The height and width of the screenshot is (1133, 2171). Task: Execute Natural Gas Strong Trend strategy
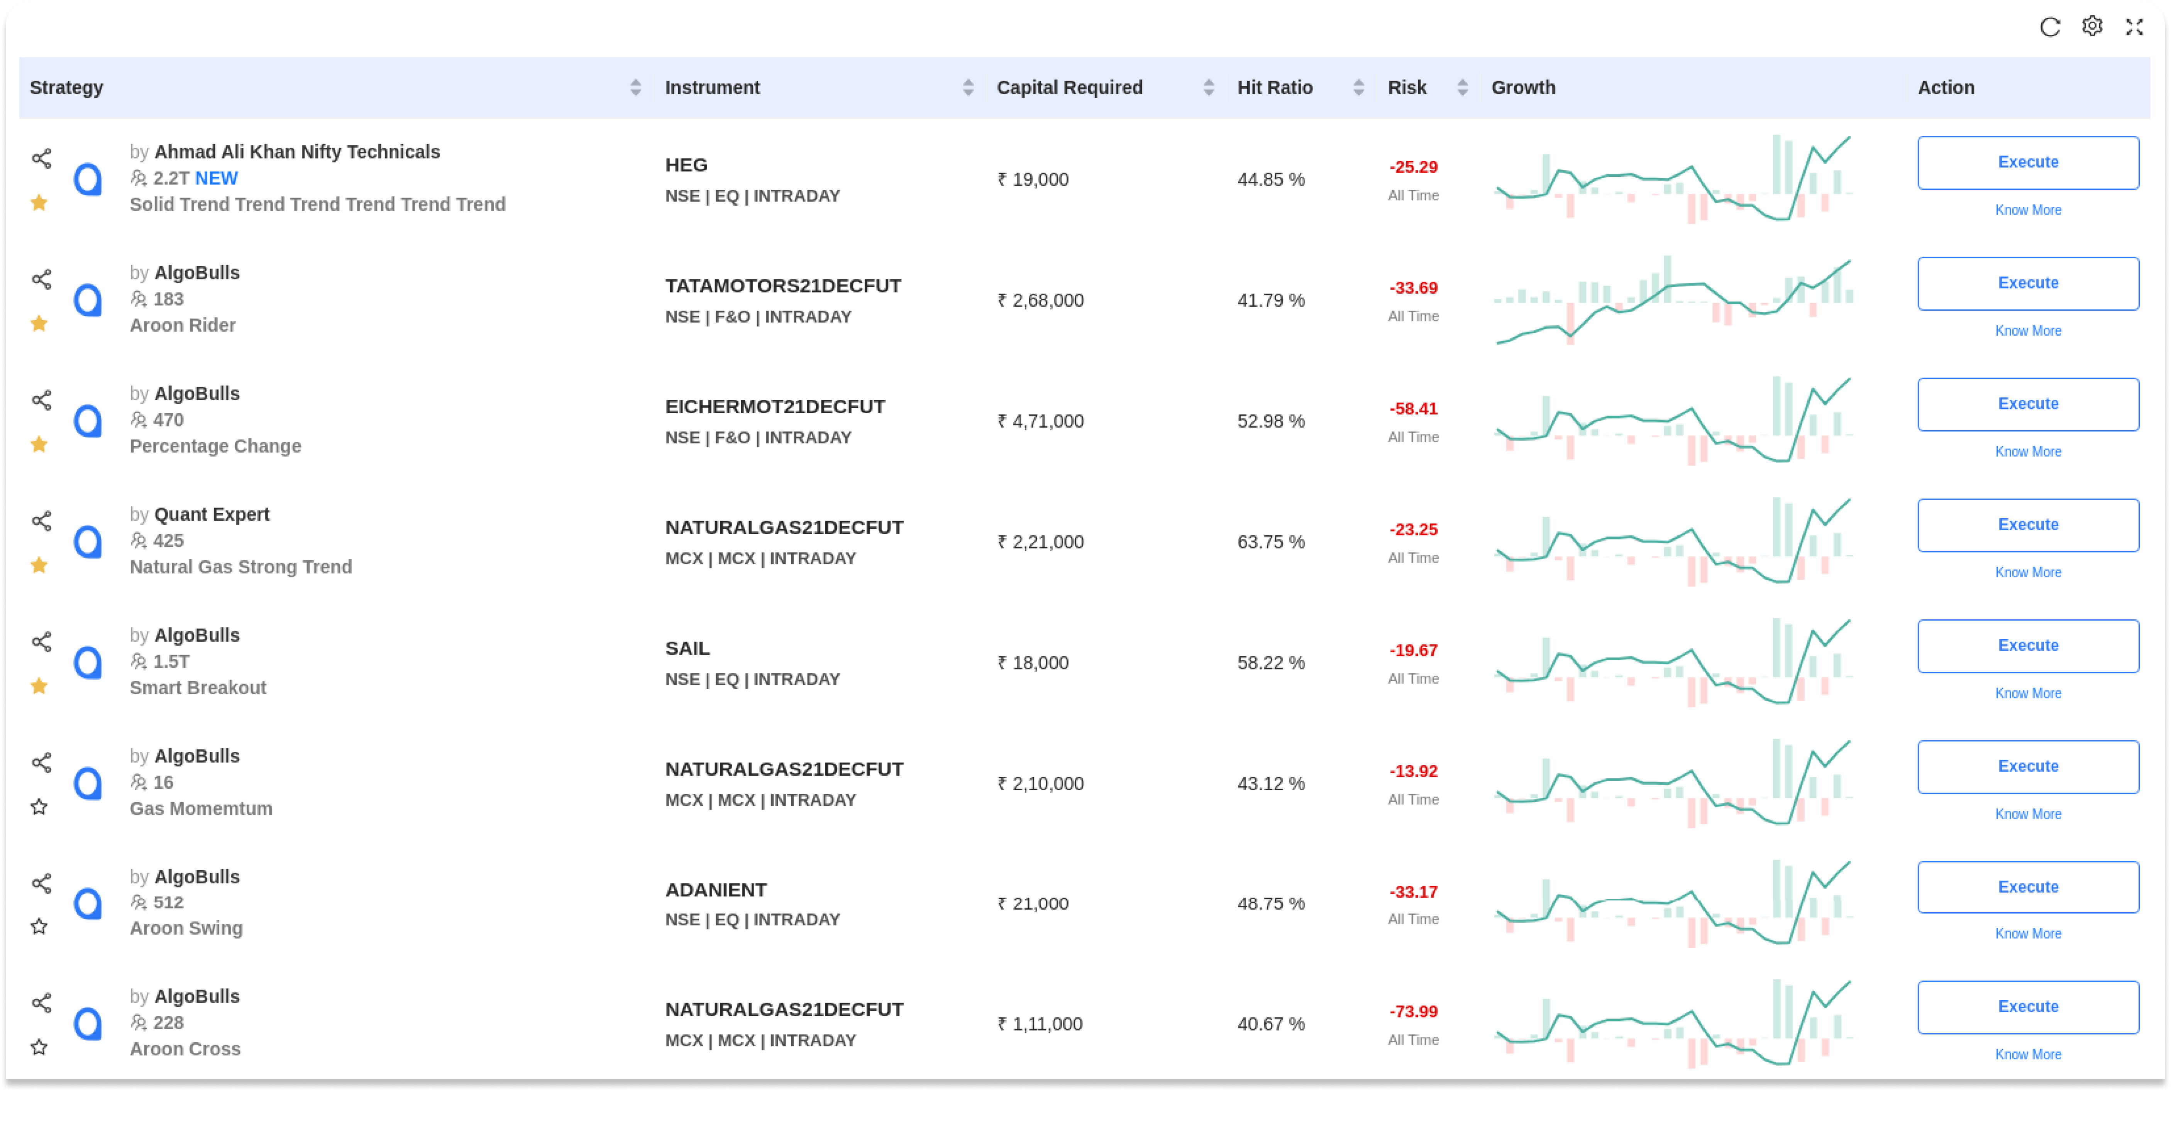tap(2028, 526)
